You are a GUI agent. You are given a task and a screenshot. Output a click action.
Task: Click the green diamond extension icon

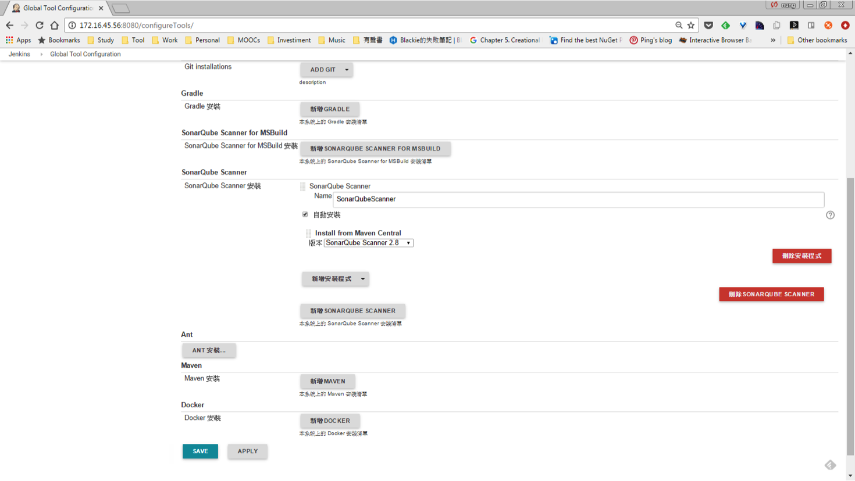pyautogui.click(x=725, y=26)
